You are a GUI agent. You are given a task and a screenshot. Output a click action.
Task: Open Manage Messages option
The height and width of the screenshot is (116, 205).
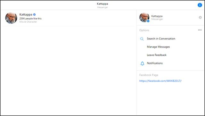(158, 47)
